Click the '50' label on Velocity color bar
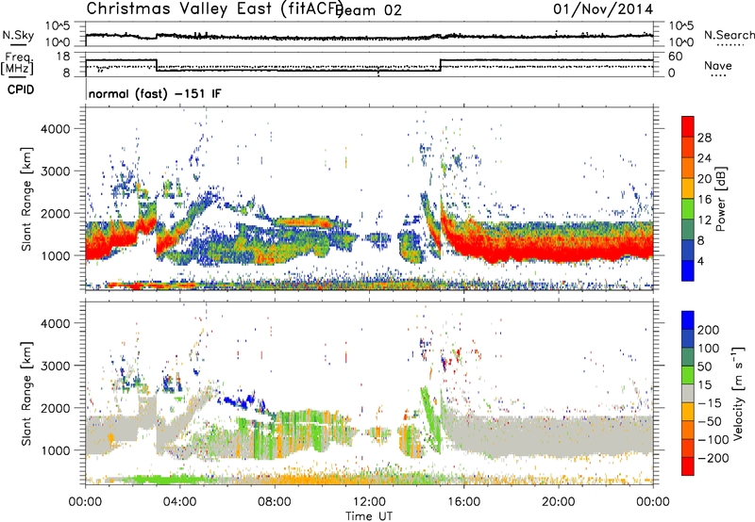 click(x=705, y=367)
